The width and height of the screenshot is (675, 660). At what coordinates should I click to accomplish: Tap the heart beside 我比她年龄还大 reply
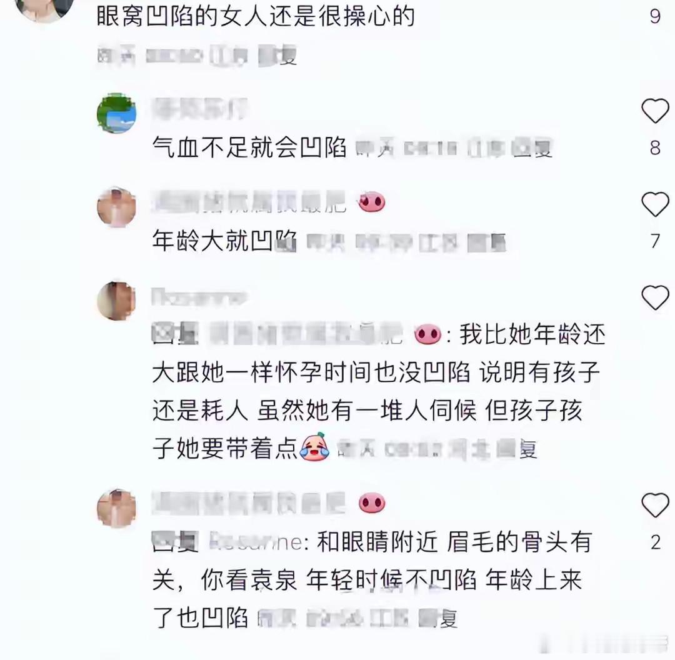tap(655, 297)
